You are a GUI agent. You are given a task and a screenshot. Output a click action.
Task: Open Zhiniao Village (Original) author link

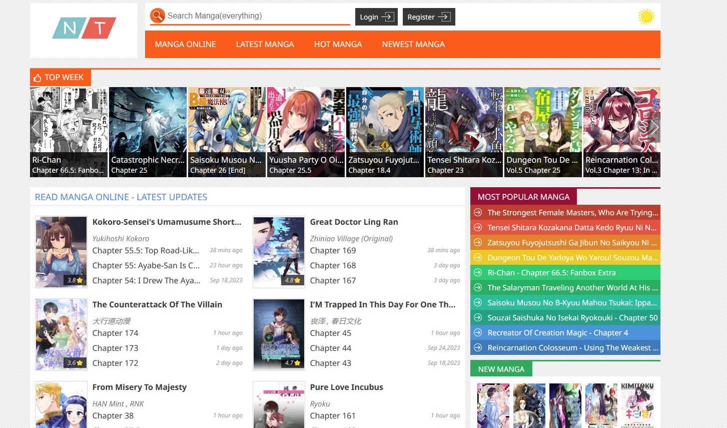click(351, 239)
